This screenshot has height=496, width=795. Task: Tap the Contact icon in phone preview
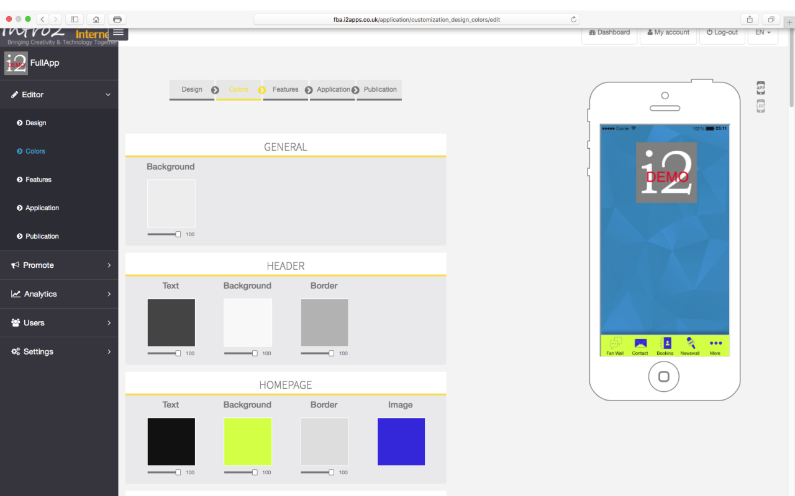[x=640, y=345]
